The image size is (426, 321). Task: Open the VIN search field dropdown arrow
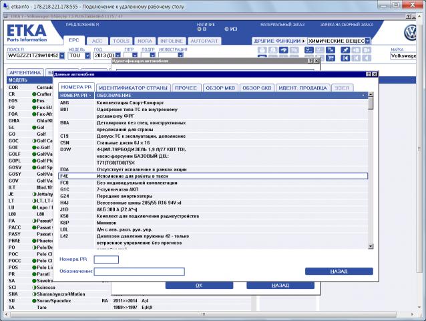(x=62, y=56)
